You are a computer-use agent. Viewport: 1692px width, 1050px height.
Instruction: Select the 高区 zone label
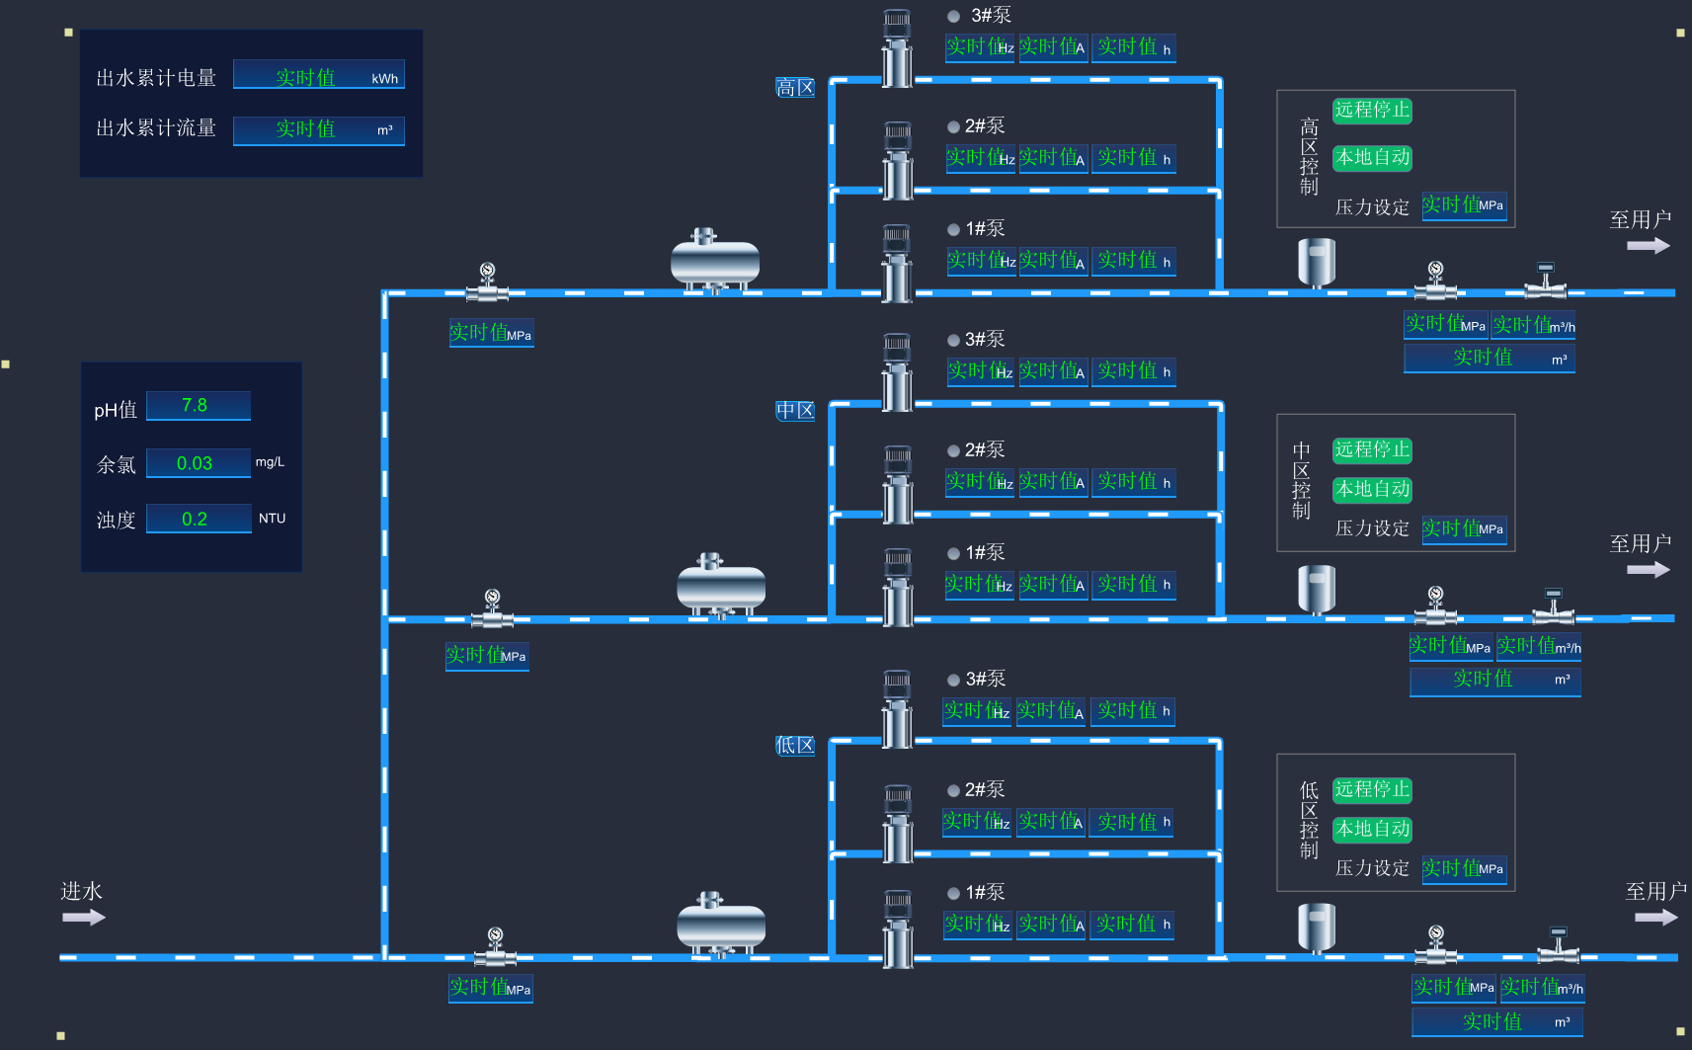click(795, 88)
